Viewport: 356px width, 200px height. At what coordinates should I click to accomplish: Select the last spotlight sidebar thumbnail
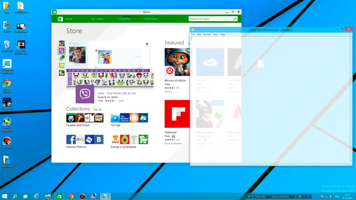(61, 73)
